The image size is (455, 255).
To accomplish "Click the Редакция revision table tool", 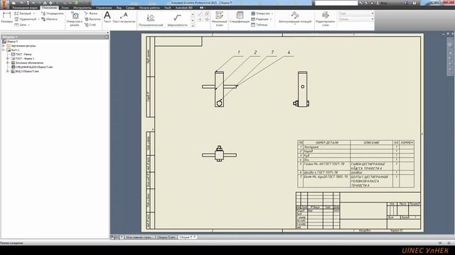I will pyautogui.click(x=259, y=19).
